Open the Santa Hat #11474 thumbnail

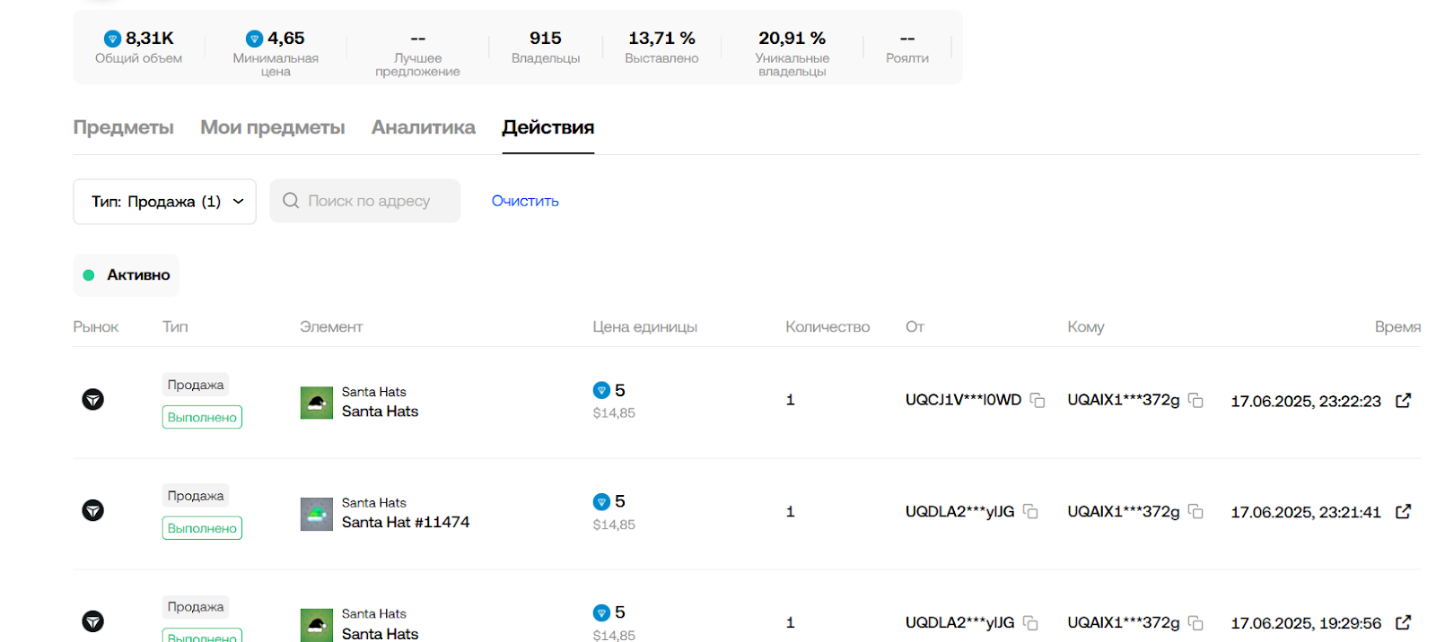[x=317, y=514]
